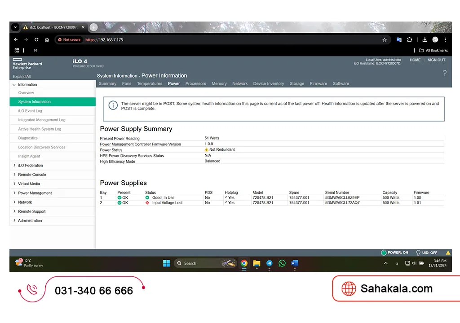Expand the Virtual Media section
This screenshot has height=323, width=460.
[14, 184]
